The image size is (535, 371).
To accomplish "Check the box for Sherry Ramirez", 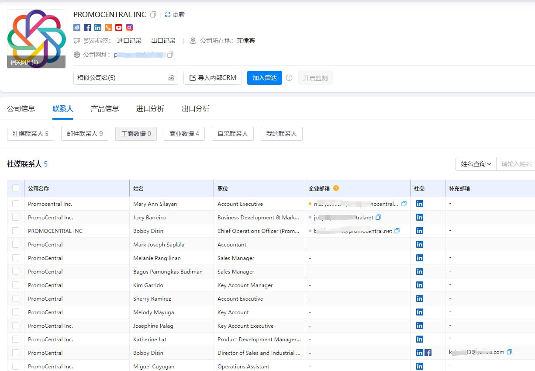I will tap(16, 298).
